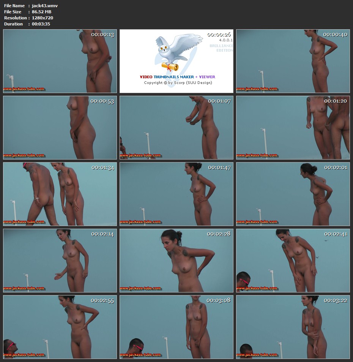This screenshot has height=362, width=353.
Task: Select the last frame stamped 00:03:22
Action: 293,327
